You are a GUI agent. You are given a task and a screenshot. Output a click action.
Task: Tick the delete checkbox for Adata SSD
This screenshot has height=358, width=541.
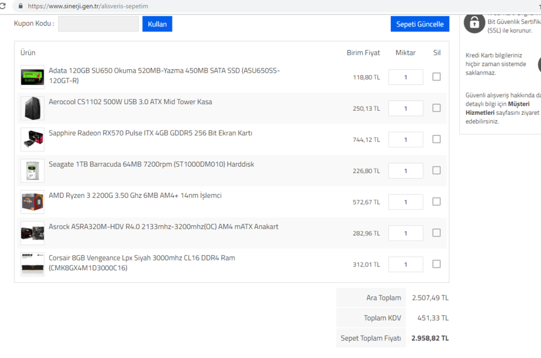tap(436, 76)
